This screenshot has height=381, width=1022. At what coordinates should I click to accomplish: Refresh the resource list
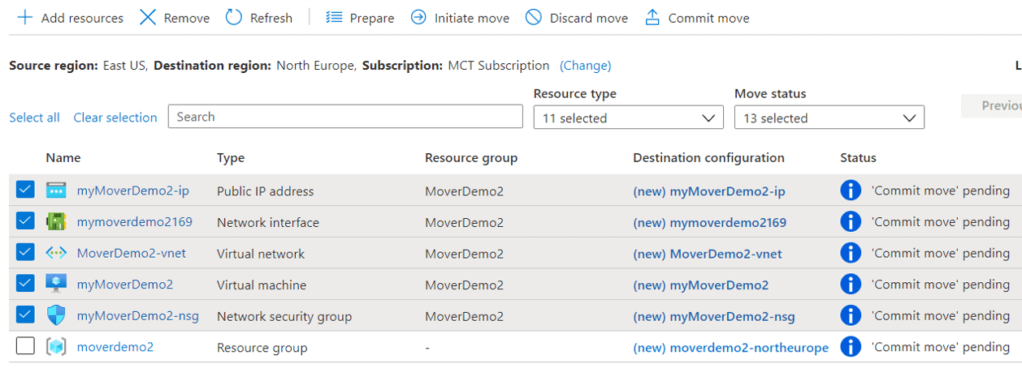[258, 18]
